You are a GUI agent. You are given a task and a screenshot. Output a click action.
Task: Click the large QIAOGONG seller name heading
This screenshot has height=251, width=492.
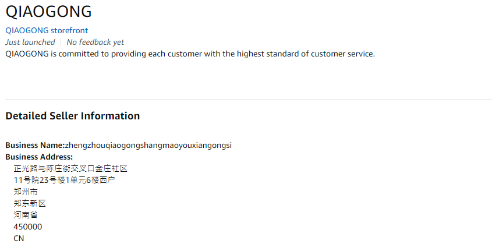[x=48, y=11]
